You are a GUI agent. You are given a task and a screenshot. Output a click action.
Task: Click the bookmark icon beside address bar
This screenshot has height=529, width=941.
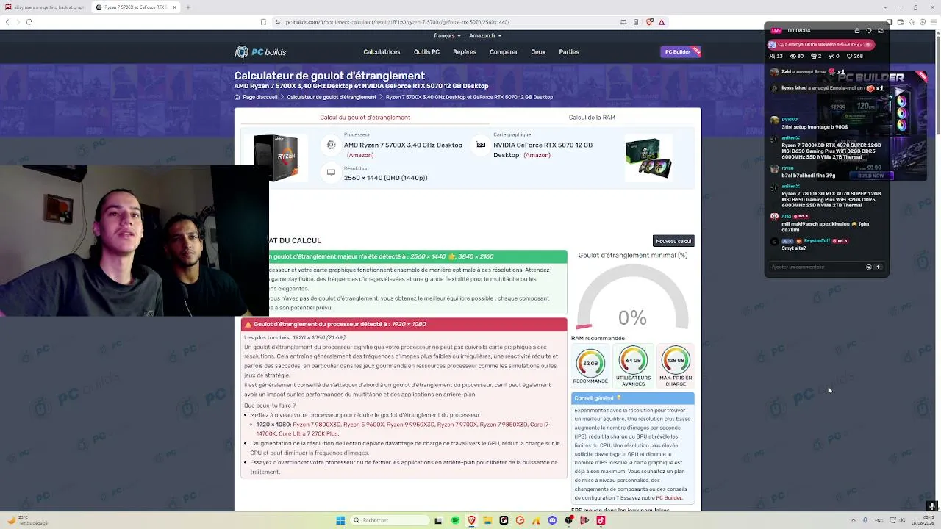point(263,22)
